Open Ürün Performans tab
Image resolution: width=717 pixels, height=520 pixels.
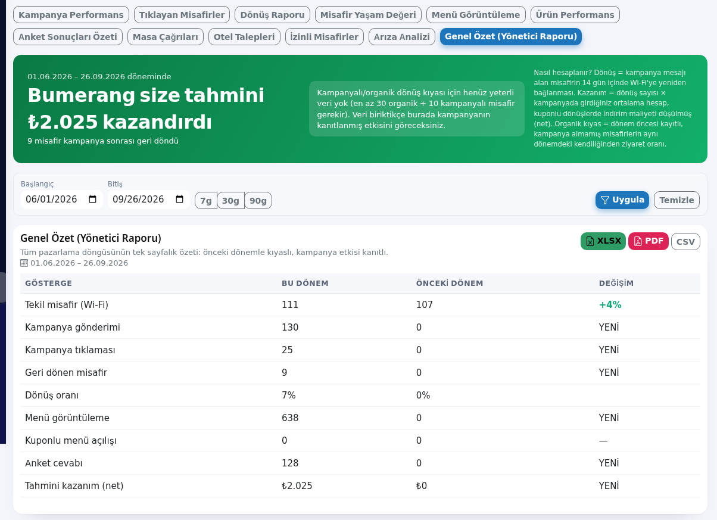coord(575,15)
